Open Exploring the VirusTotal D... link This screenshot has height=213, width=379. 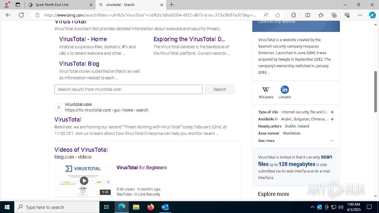click(189, 39)
